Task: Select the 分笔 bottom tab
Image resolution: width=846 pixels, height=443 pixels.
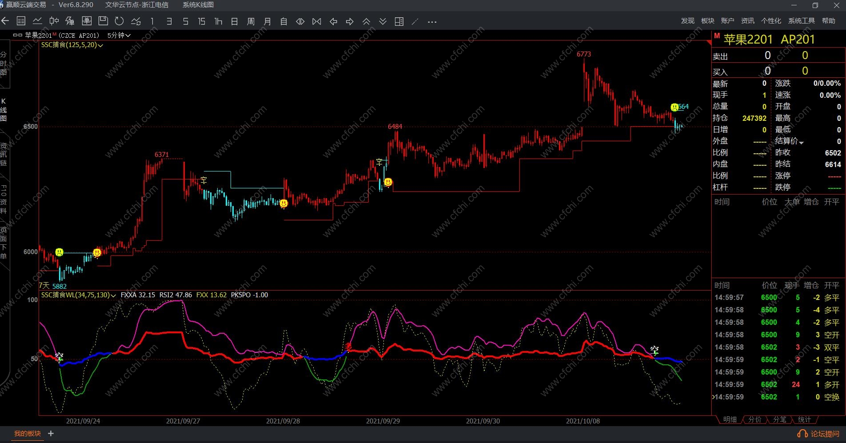Action: [779, 419]
